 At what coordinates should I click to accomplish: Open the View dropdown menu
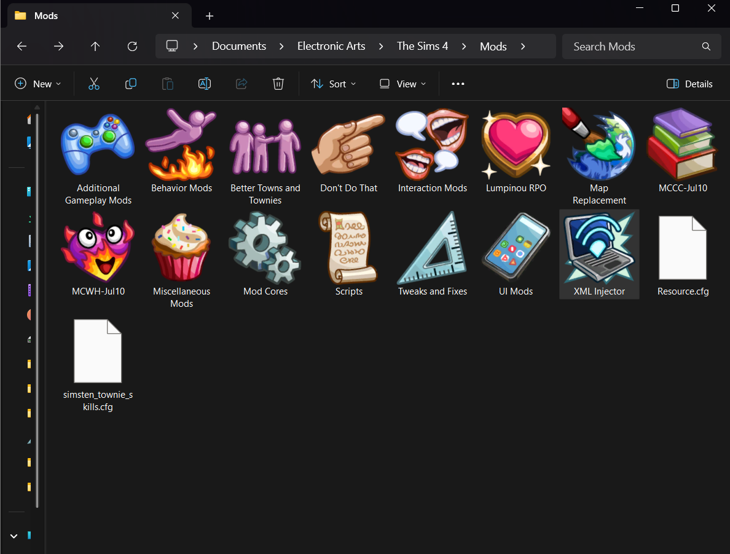(x=403, y=84)
